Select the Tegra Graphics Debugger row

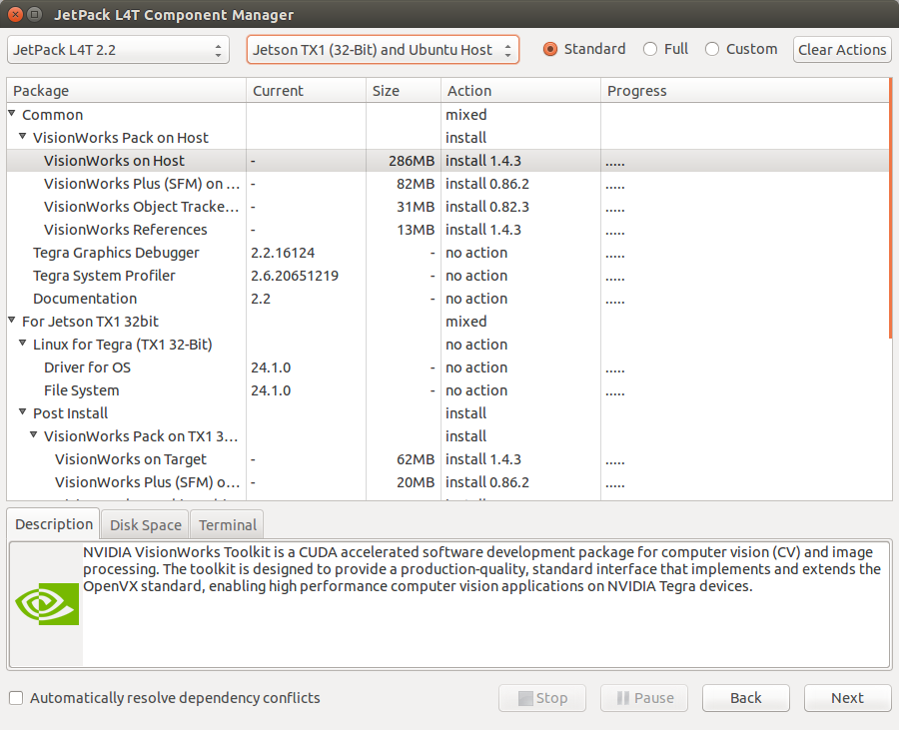point(448,252)
